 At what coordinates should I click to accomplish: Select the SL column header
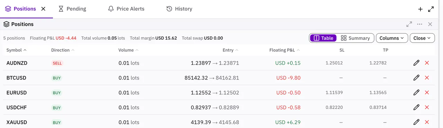(x=342, y=50)
